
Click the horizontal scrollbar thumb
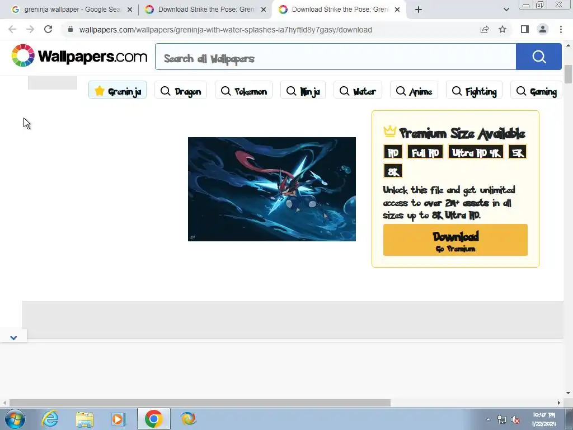pyautogui.click(x=200, y=403)
